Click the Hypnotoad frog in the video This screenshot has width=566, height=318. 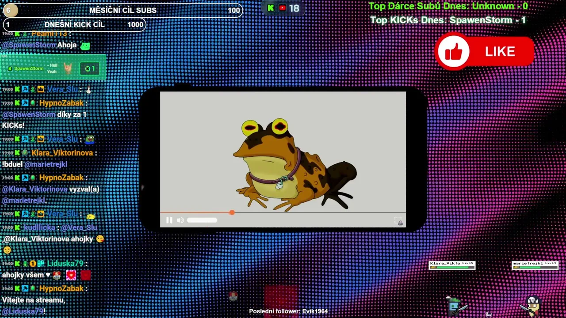tap(294, 166)
